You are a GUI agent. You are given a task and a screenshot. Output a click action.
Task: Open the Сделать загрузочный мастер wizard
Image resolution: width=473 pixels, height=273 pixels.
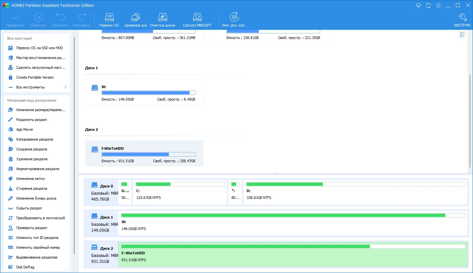pos(36,68)
